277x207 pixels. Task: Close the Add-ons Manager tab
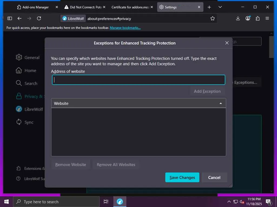[57, 7]
